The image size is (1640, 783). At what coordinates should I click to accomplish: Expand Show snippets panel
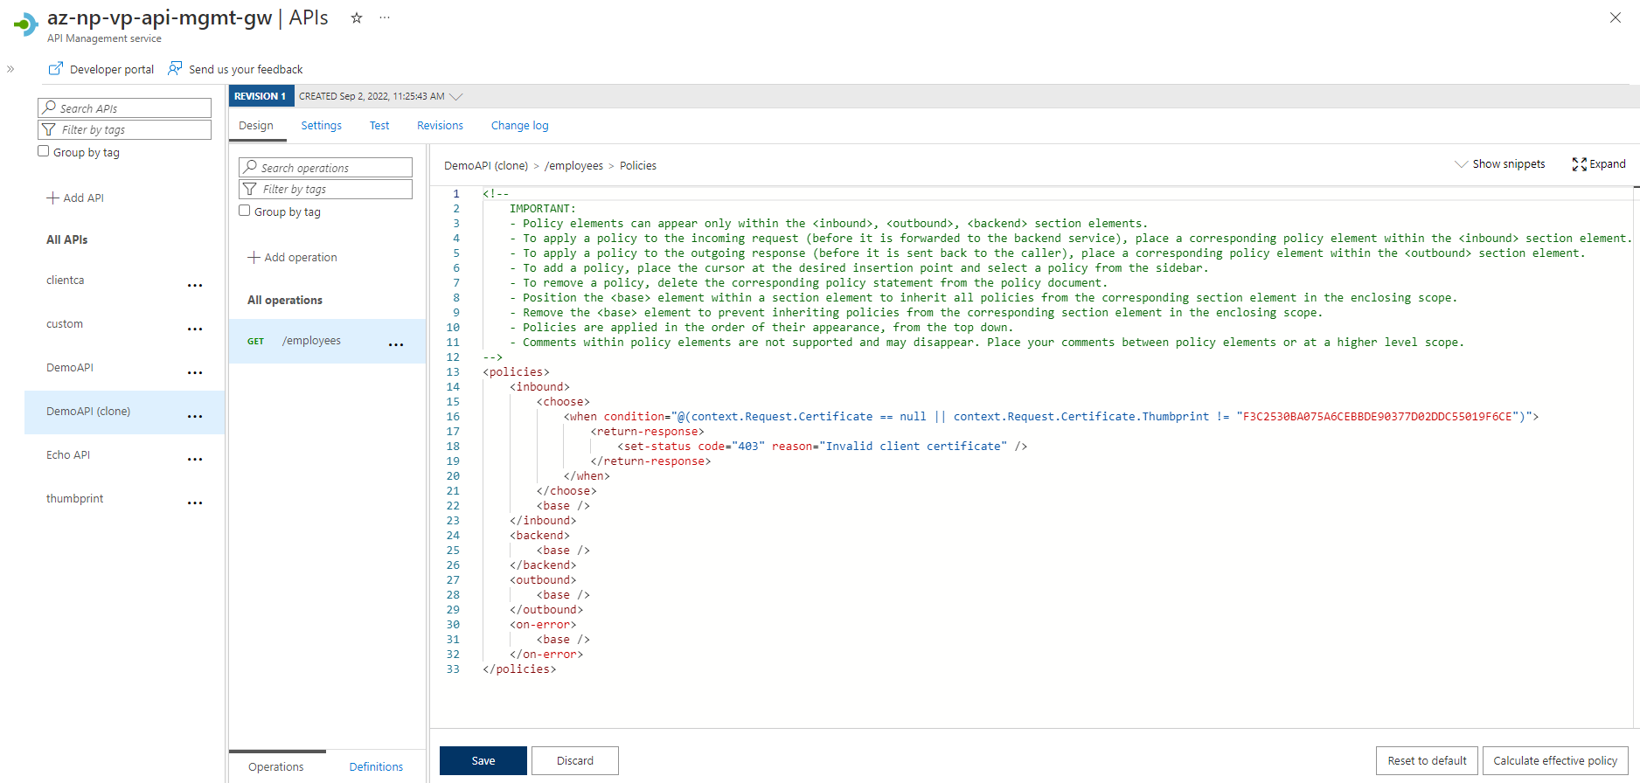tap(1500, 163)
